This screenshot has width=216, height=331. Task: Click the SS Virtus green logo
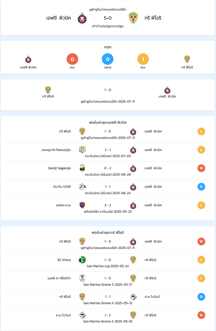point(82,260)
